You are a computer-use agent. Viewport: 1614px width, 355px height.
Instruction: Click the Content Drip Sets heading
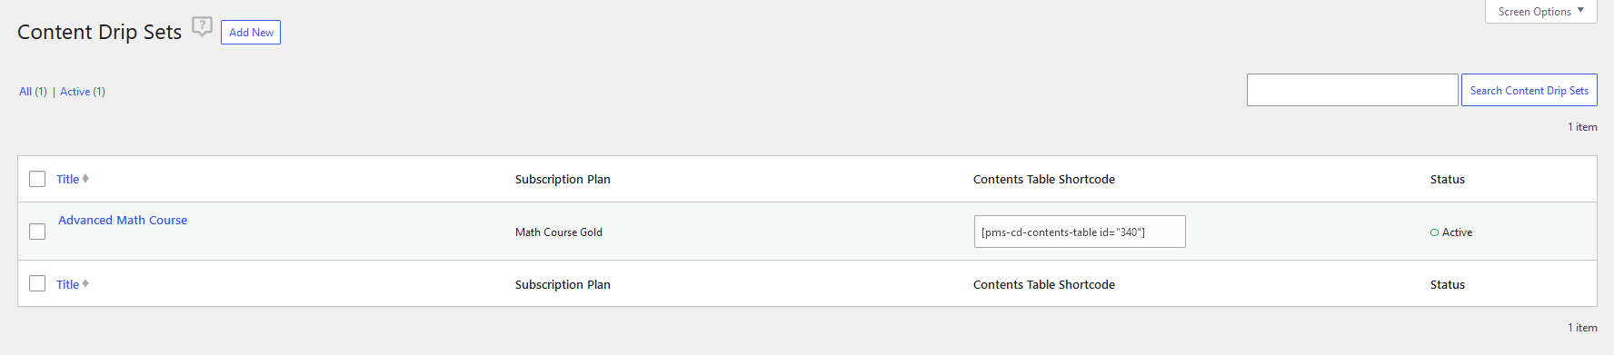(100, 32)
